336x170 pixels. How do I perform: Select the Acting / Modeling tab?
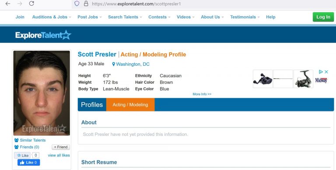(x=130, y=105)
